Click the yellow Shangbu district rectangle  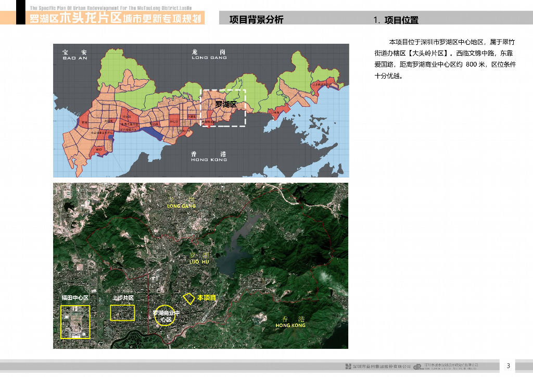point(122,313)
